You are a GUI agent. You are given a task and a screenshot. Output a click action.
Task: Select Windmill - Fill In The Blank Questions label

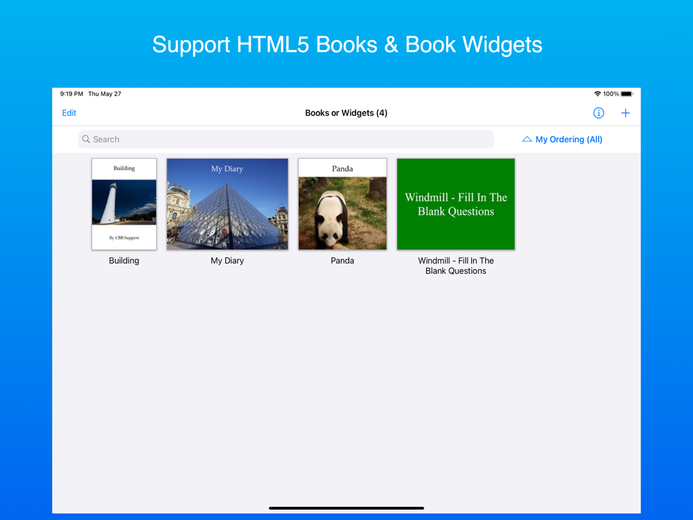click(456, 266)
